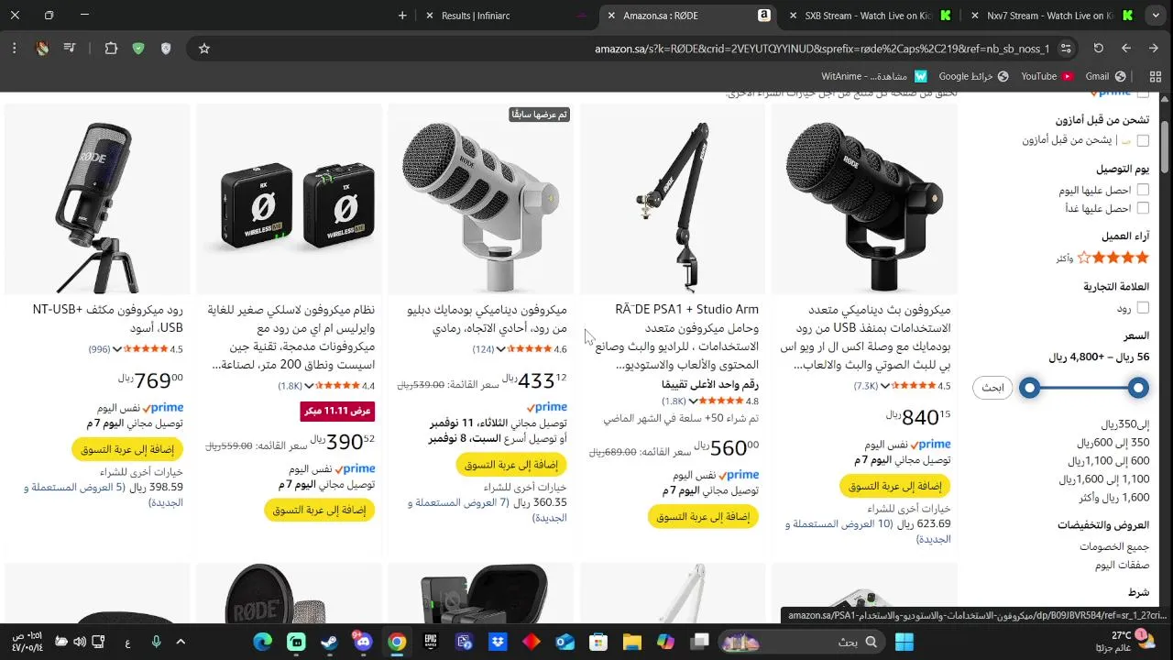The width and height of the screenshot is (1173, 660).
Task: Reload the Amazon page
Action: point(1098,49)
